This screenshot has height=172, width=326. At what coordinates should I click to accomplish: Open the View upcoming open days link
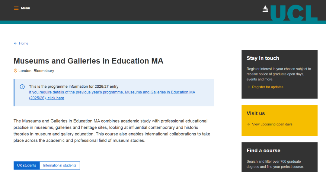coord(272,124)
